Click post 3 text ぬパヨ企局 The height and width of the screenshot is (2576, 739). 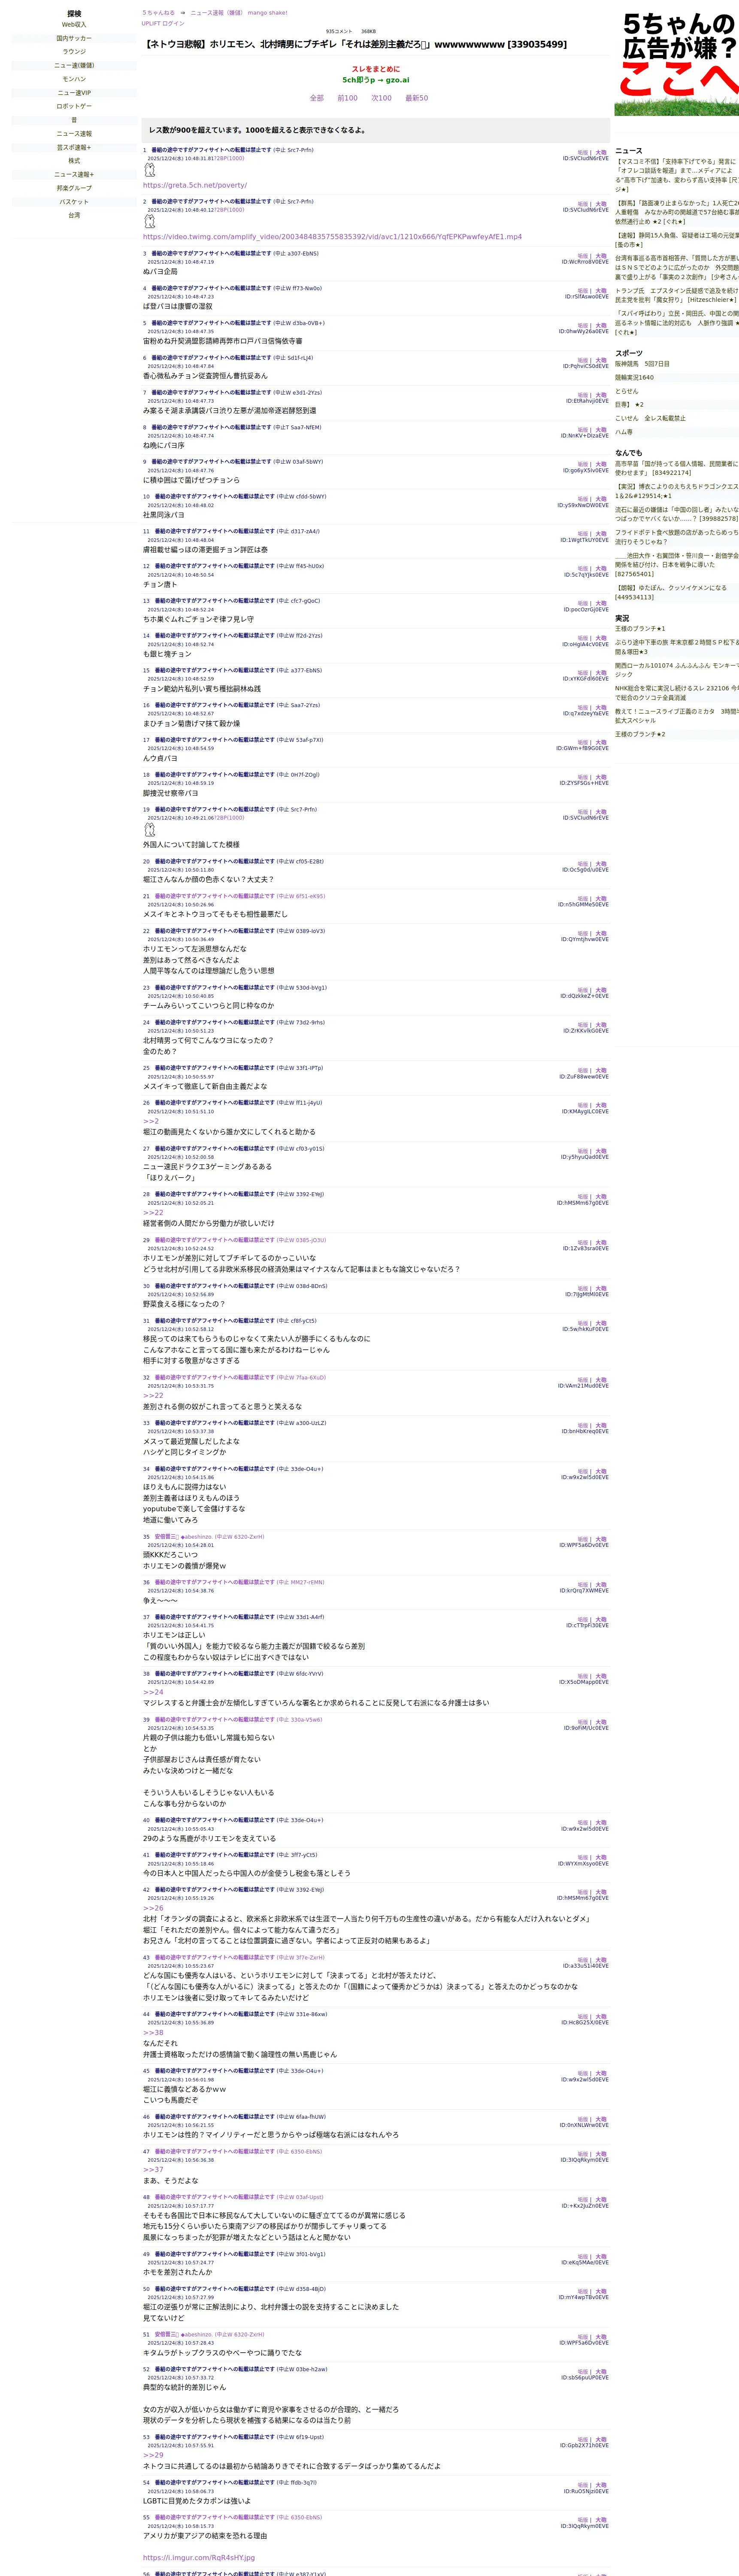[160, 272]
